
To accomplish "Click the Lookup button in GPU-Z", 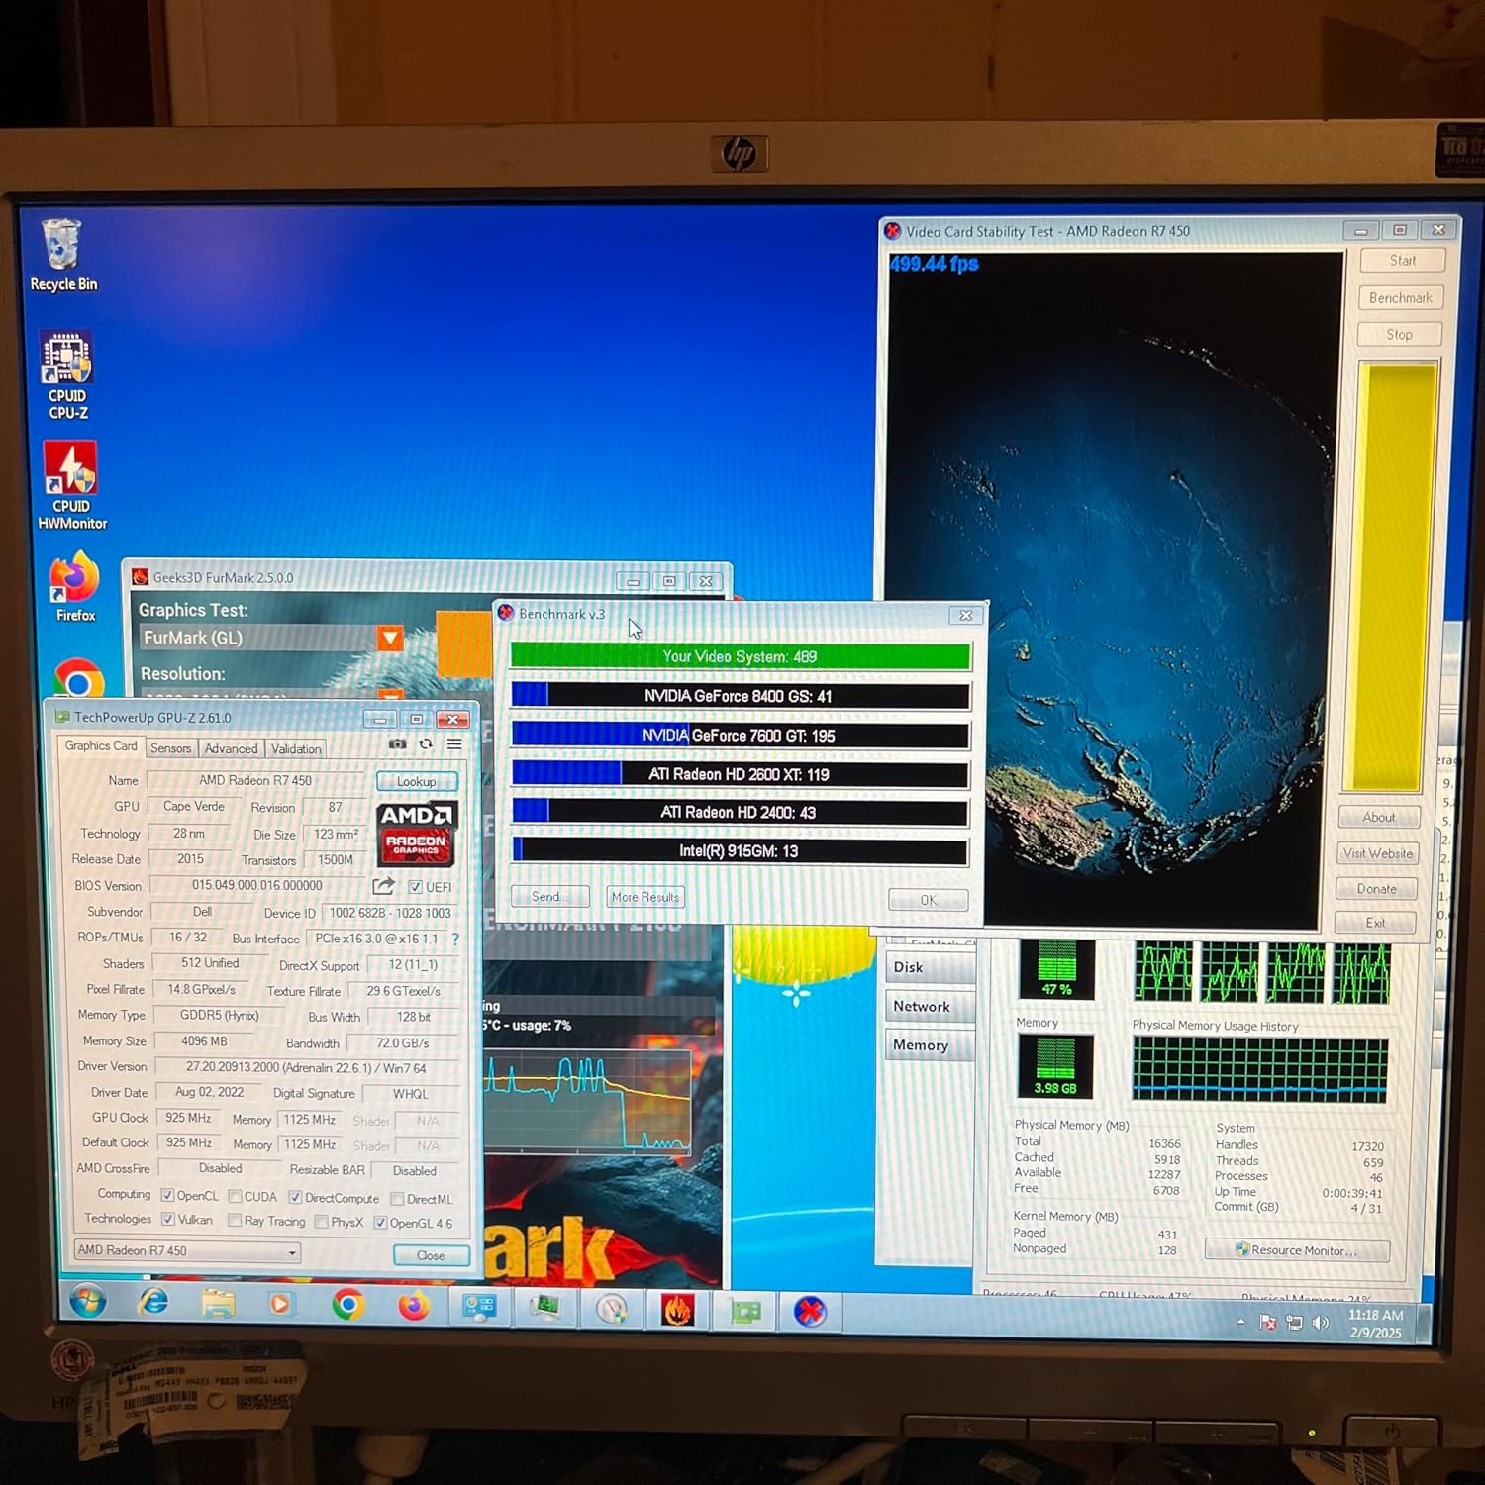I will click(416, 781).
